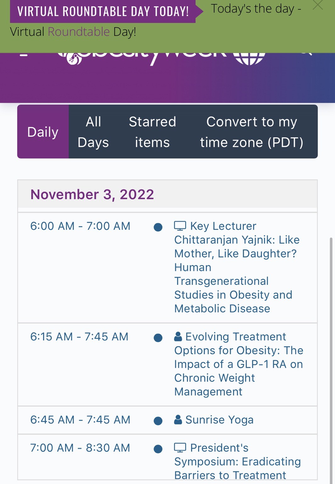Screen dimensions: 335x484
Task: Close the Virtual Roundtable announcement banner
Action: pos(318,5)
